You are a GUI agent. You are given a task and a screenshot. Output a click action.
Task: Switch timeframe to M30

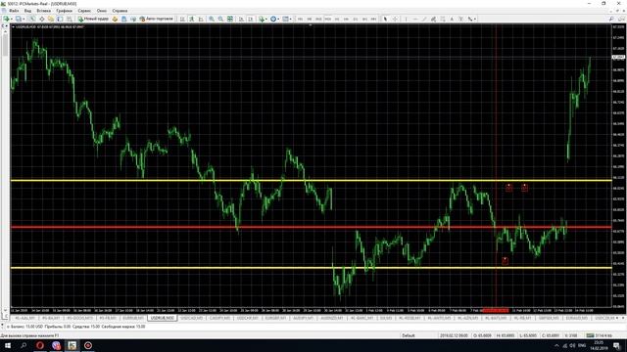[327, 19]
